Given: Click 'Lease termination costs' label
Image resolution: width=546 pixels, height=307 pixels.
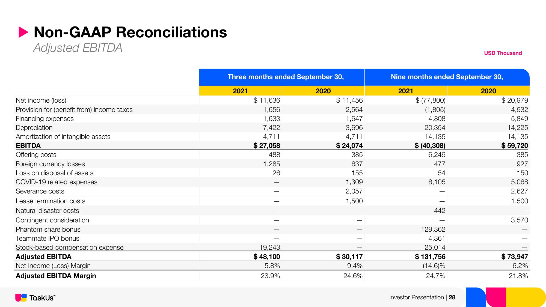Looking at the screenshot, I should 51,201.
